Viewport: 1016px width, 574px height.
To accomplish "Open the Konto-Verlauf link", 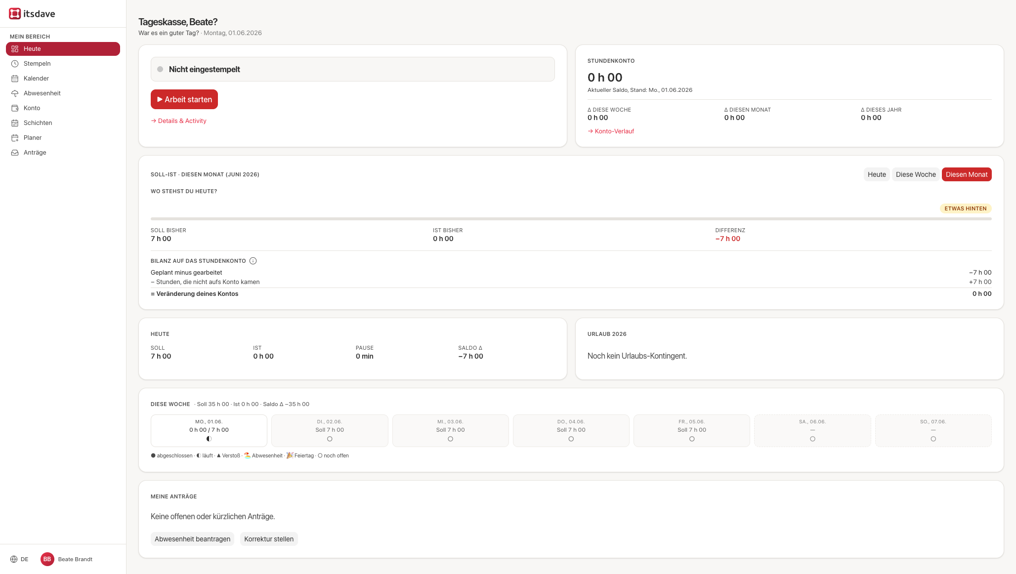I will [611, 131].
